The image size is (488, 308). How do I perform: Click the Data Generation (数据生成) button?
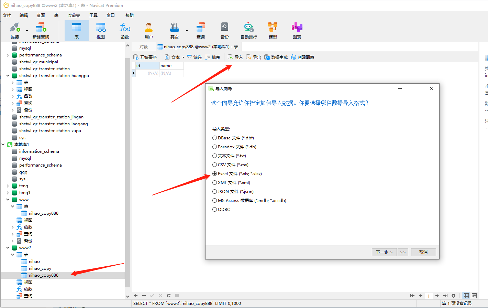point(276,57)
